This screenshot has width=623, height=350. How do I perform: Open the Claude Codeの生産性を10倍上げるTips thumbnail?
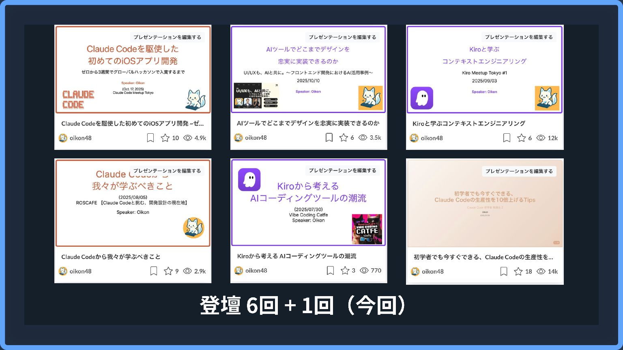(485, 203)
